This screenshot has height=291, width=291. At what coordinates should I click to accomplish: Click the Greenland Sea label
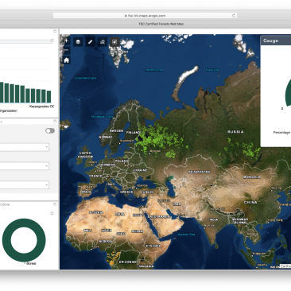[x=85, y=78]
